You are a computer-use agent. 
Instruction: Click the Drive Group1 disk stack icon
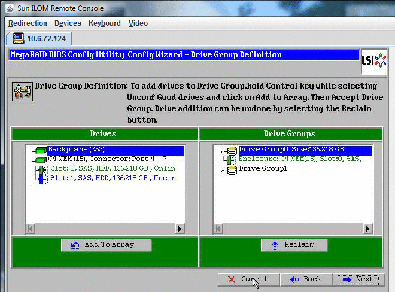tap(232, 170)
